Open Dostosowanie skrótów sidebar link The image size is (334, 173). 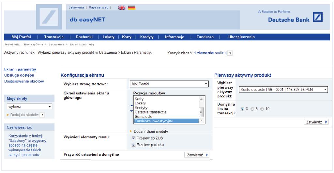point(24,81)
